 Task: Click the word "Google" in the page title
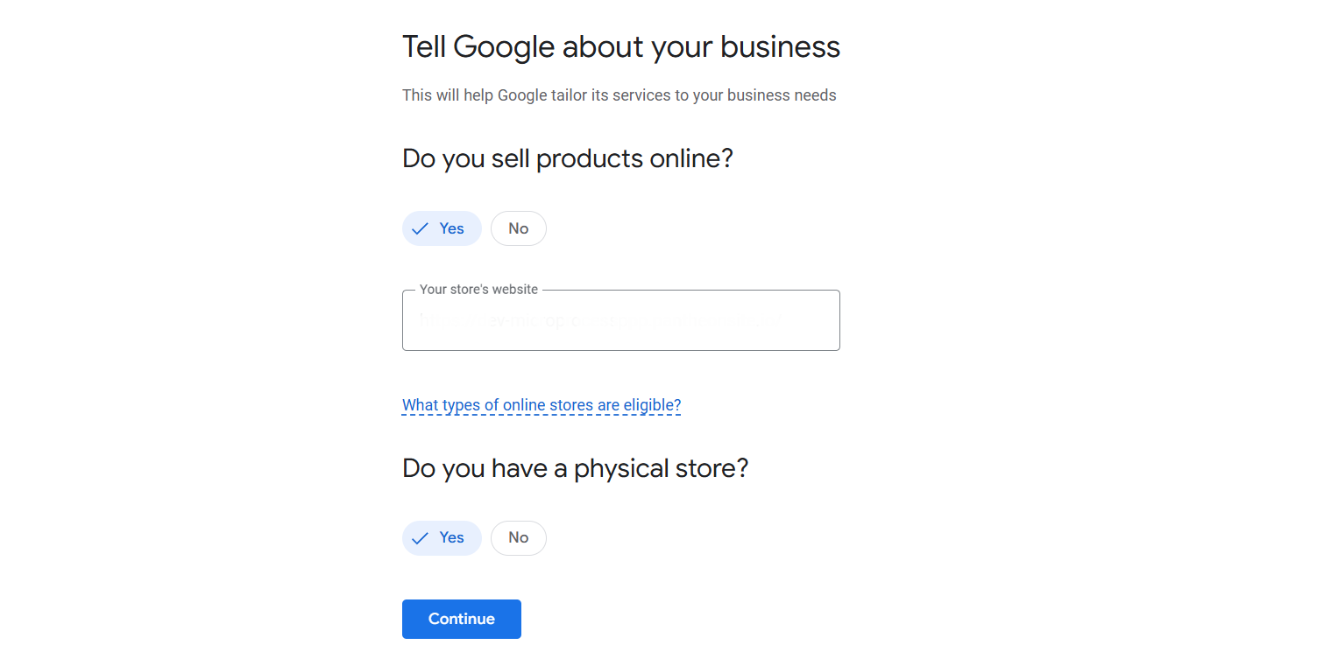(x=504, y=46)
